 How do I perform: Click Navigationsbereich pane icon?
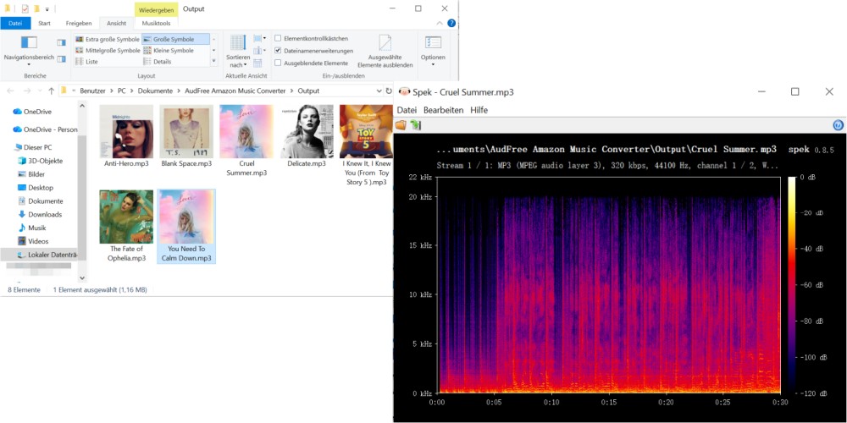tap(29, 42)
